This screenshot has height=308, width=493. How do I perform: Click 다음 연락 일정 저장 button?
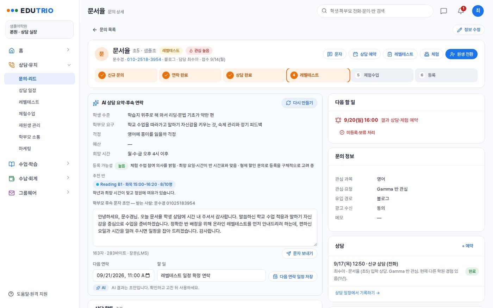click(293, 277)
